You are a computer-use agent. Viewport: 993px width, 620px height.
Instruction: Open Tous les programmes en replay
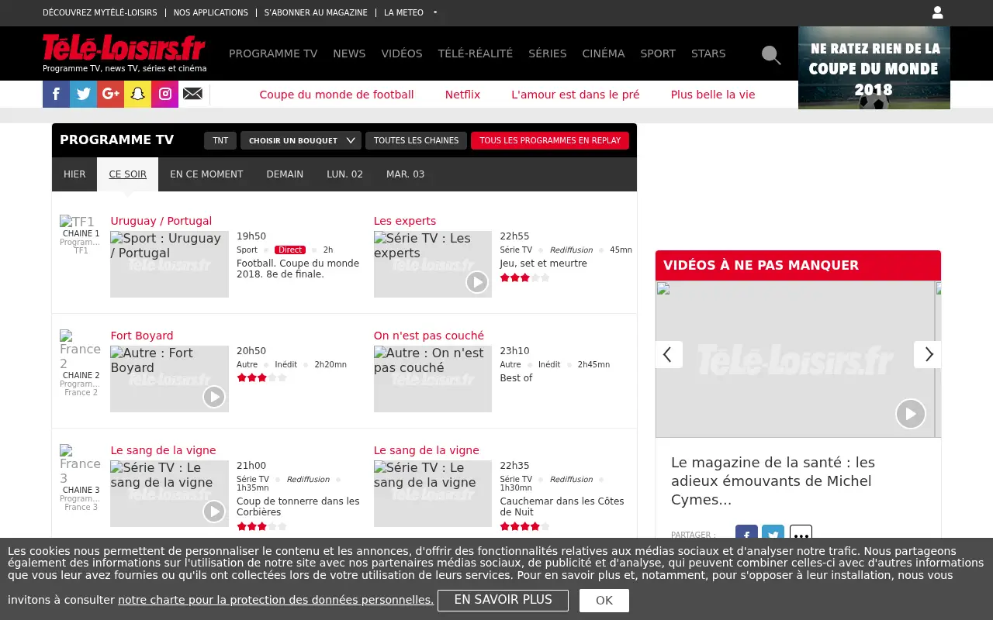[x=550, y=140]
